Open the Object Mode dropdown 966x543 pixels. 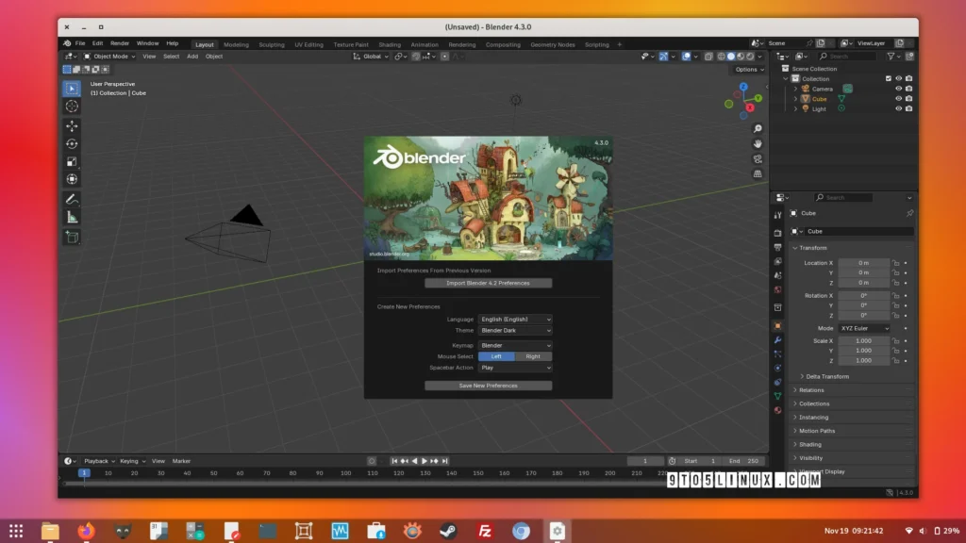tap(109, 56)
